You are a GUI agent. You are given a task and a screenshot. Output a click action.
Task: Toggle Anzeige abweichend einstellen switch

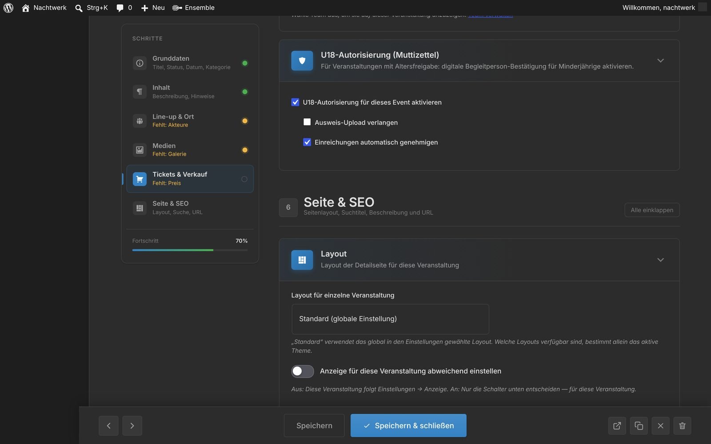302,371
